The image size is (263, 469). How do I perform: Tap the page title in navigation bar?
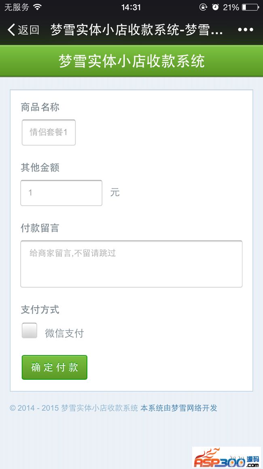coord(137,30)
